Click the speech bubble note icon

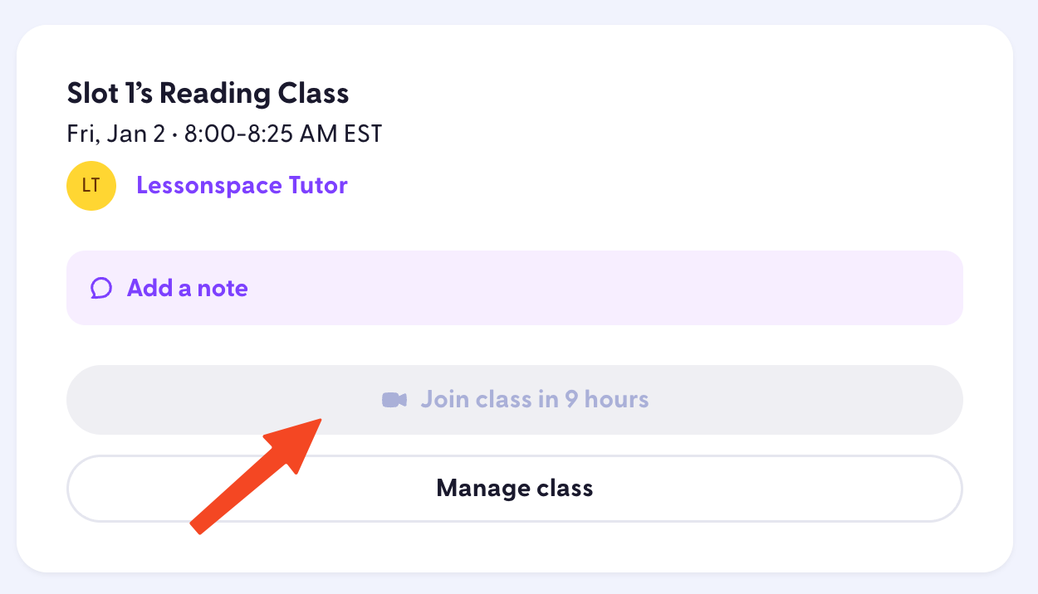coord(101,289)
